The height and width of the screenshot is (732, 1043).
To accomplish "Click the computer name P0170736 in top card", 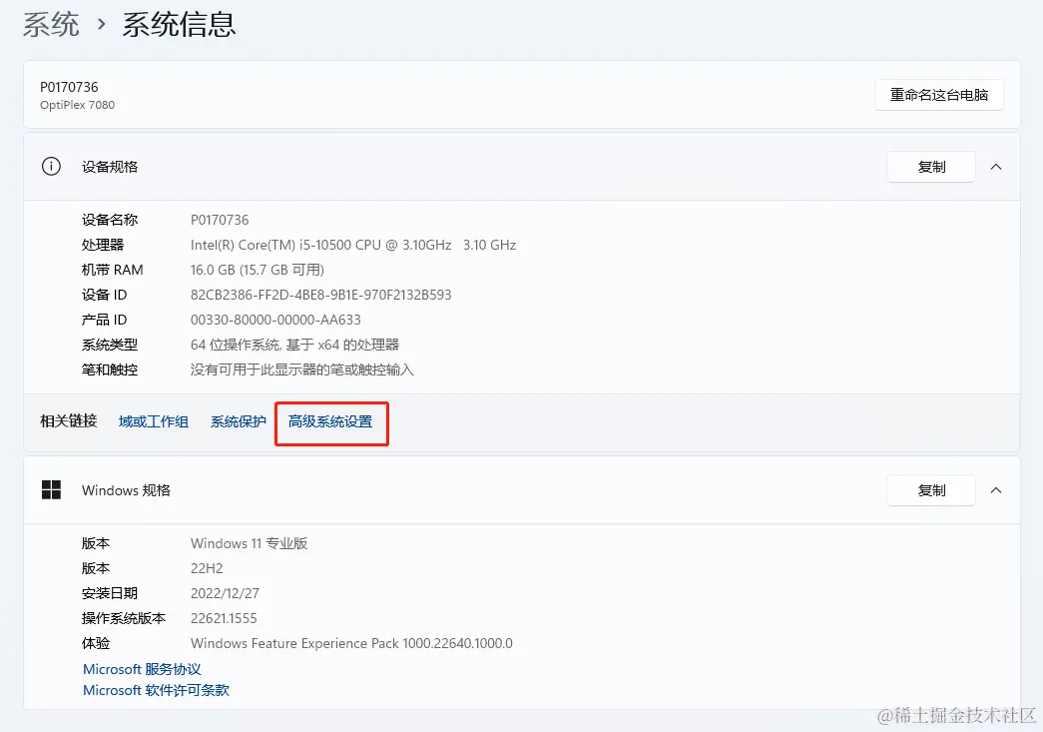I will (x=69, y=87).
